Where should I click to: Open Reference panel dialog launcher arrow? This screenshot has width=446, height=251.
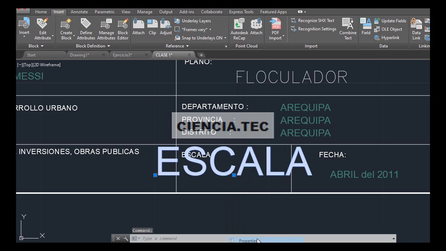point(225,46)
